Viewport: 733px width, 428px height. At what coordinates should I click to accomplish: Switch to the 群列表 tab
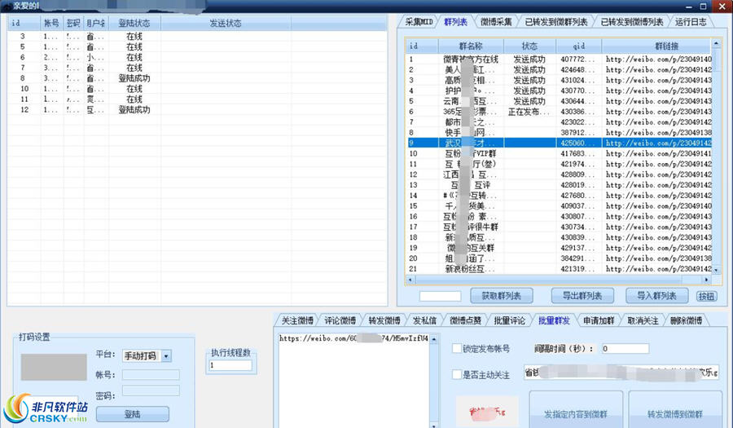[x=455, y=21]
